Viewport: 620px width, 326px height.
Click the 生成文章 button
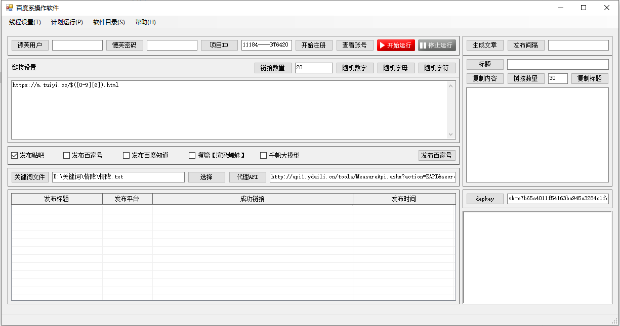pyautogui.click(x=485, y=45)
